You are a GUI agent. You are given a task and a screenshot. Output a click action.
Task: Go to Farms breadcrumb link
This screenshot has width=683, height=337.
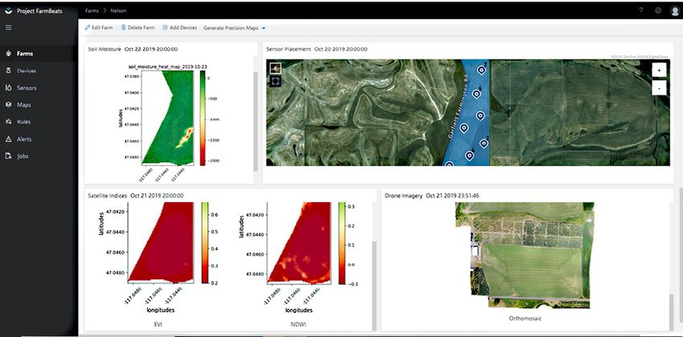(92, 10)
